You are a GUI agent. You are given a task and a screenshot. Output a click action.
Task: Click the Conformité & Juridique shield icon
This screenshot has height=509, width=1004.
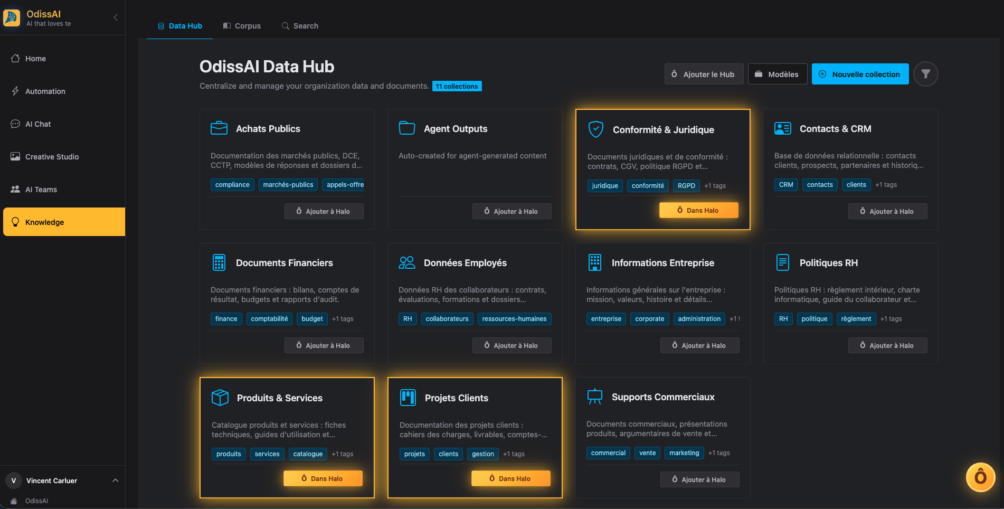595,129
